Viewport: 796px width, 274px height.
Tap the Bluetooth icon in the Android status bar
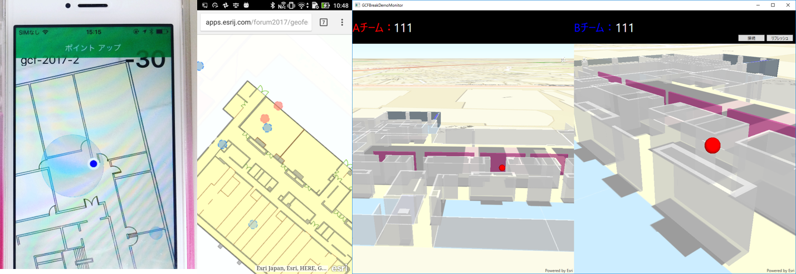pos(273,6)
